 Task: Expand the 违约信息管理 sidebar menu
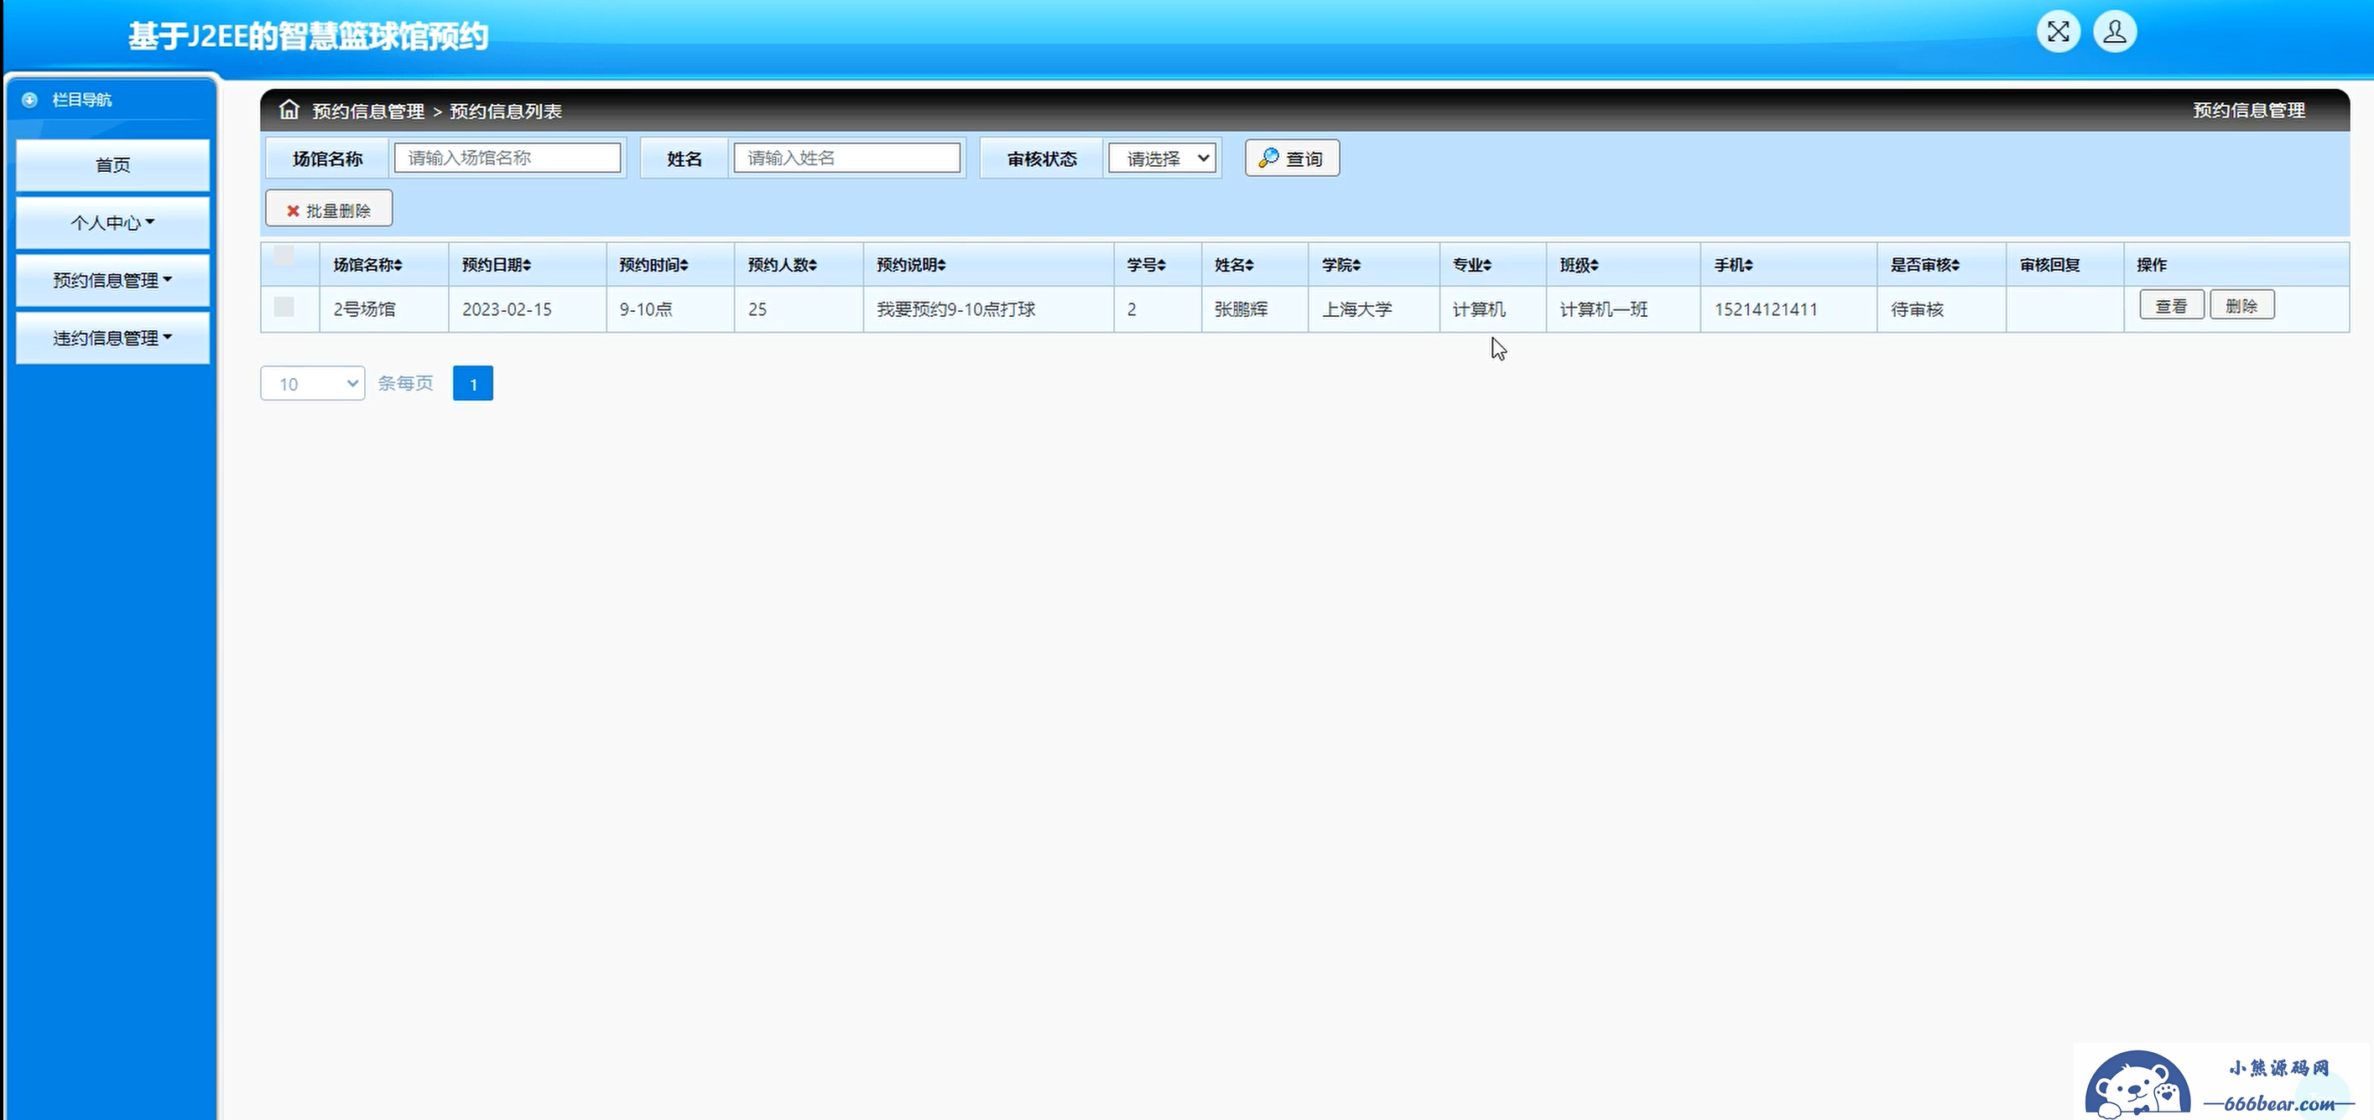tap(112, 338)
